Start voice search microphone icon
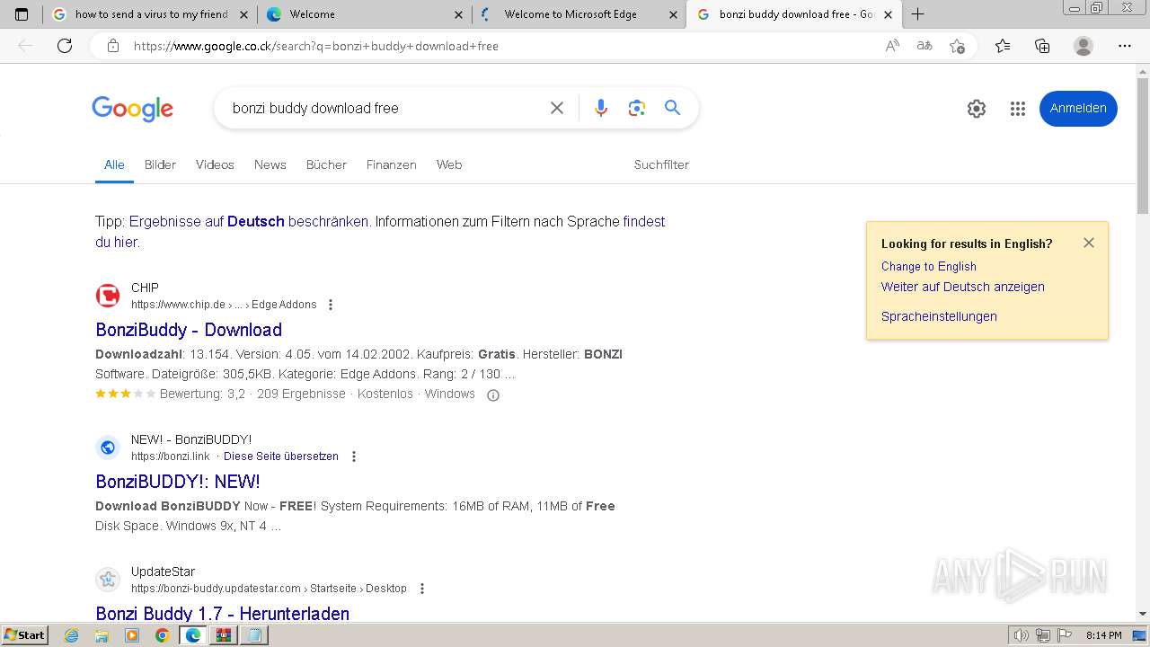Image resolution: width=1150 pixels, height=647 pixels. pyautogui.click(x=601, y=108)
